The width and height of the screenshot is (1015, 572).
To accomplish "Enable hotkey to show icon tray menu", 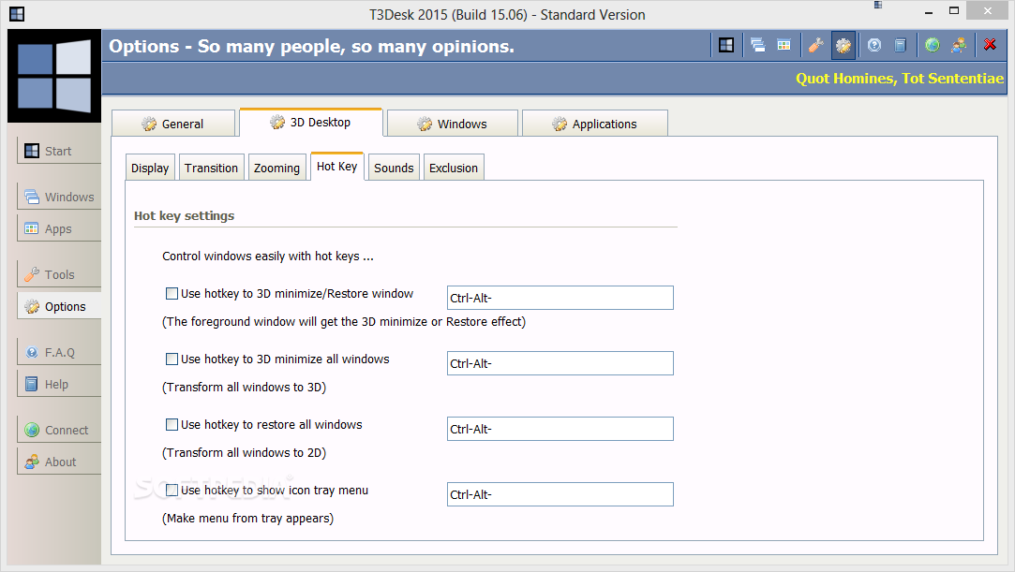I will coord(172,490).
